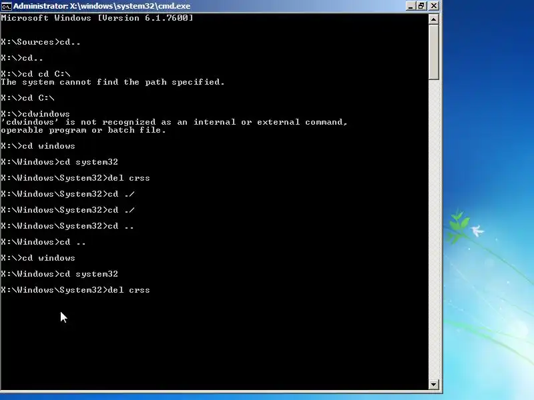The image size is (534, 400).
Task: Open the cmd.exe system menu icon
Action: (6, 6)
